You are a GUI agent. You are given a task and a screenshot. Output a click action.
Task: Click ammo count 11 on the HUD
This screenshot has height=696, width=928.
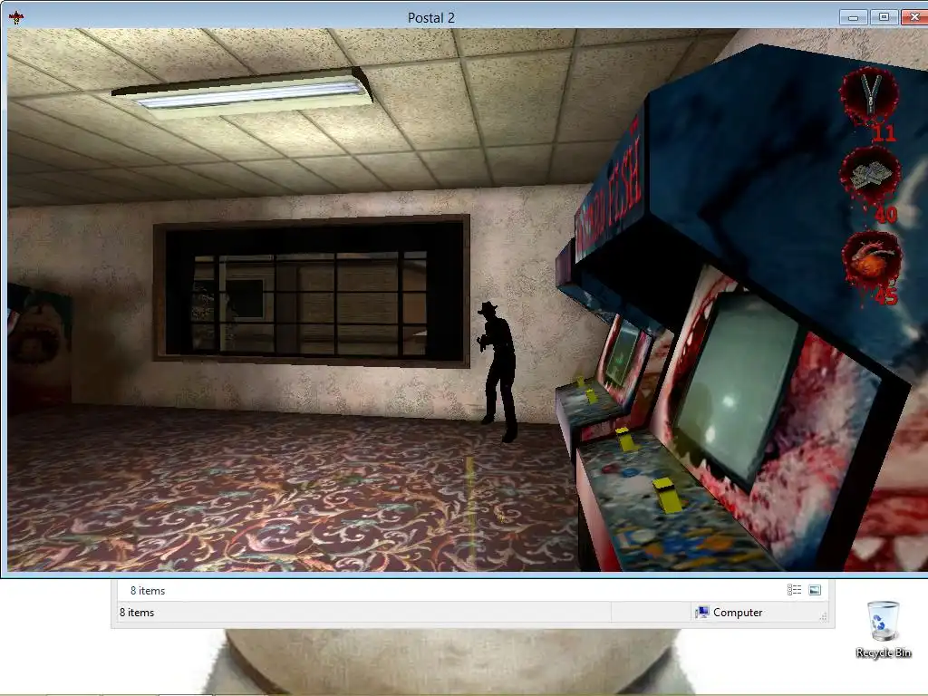click(x=884, y=134)
